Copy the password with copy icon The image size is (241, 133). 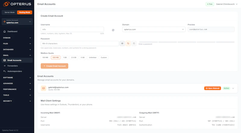click(x=134, y=43)
